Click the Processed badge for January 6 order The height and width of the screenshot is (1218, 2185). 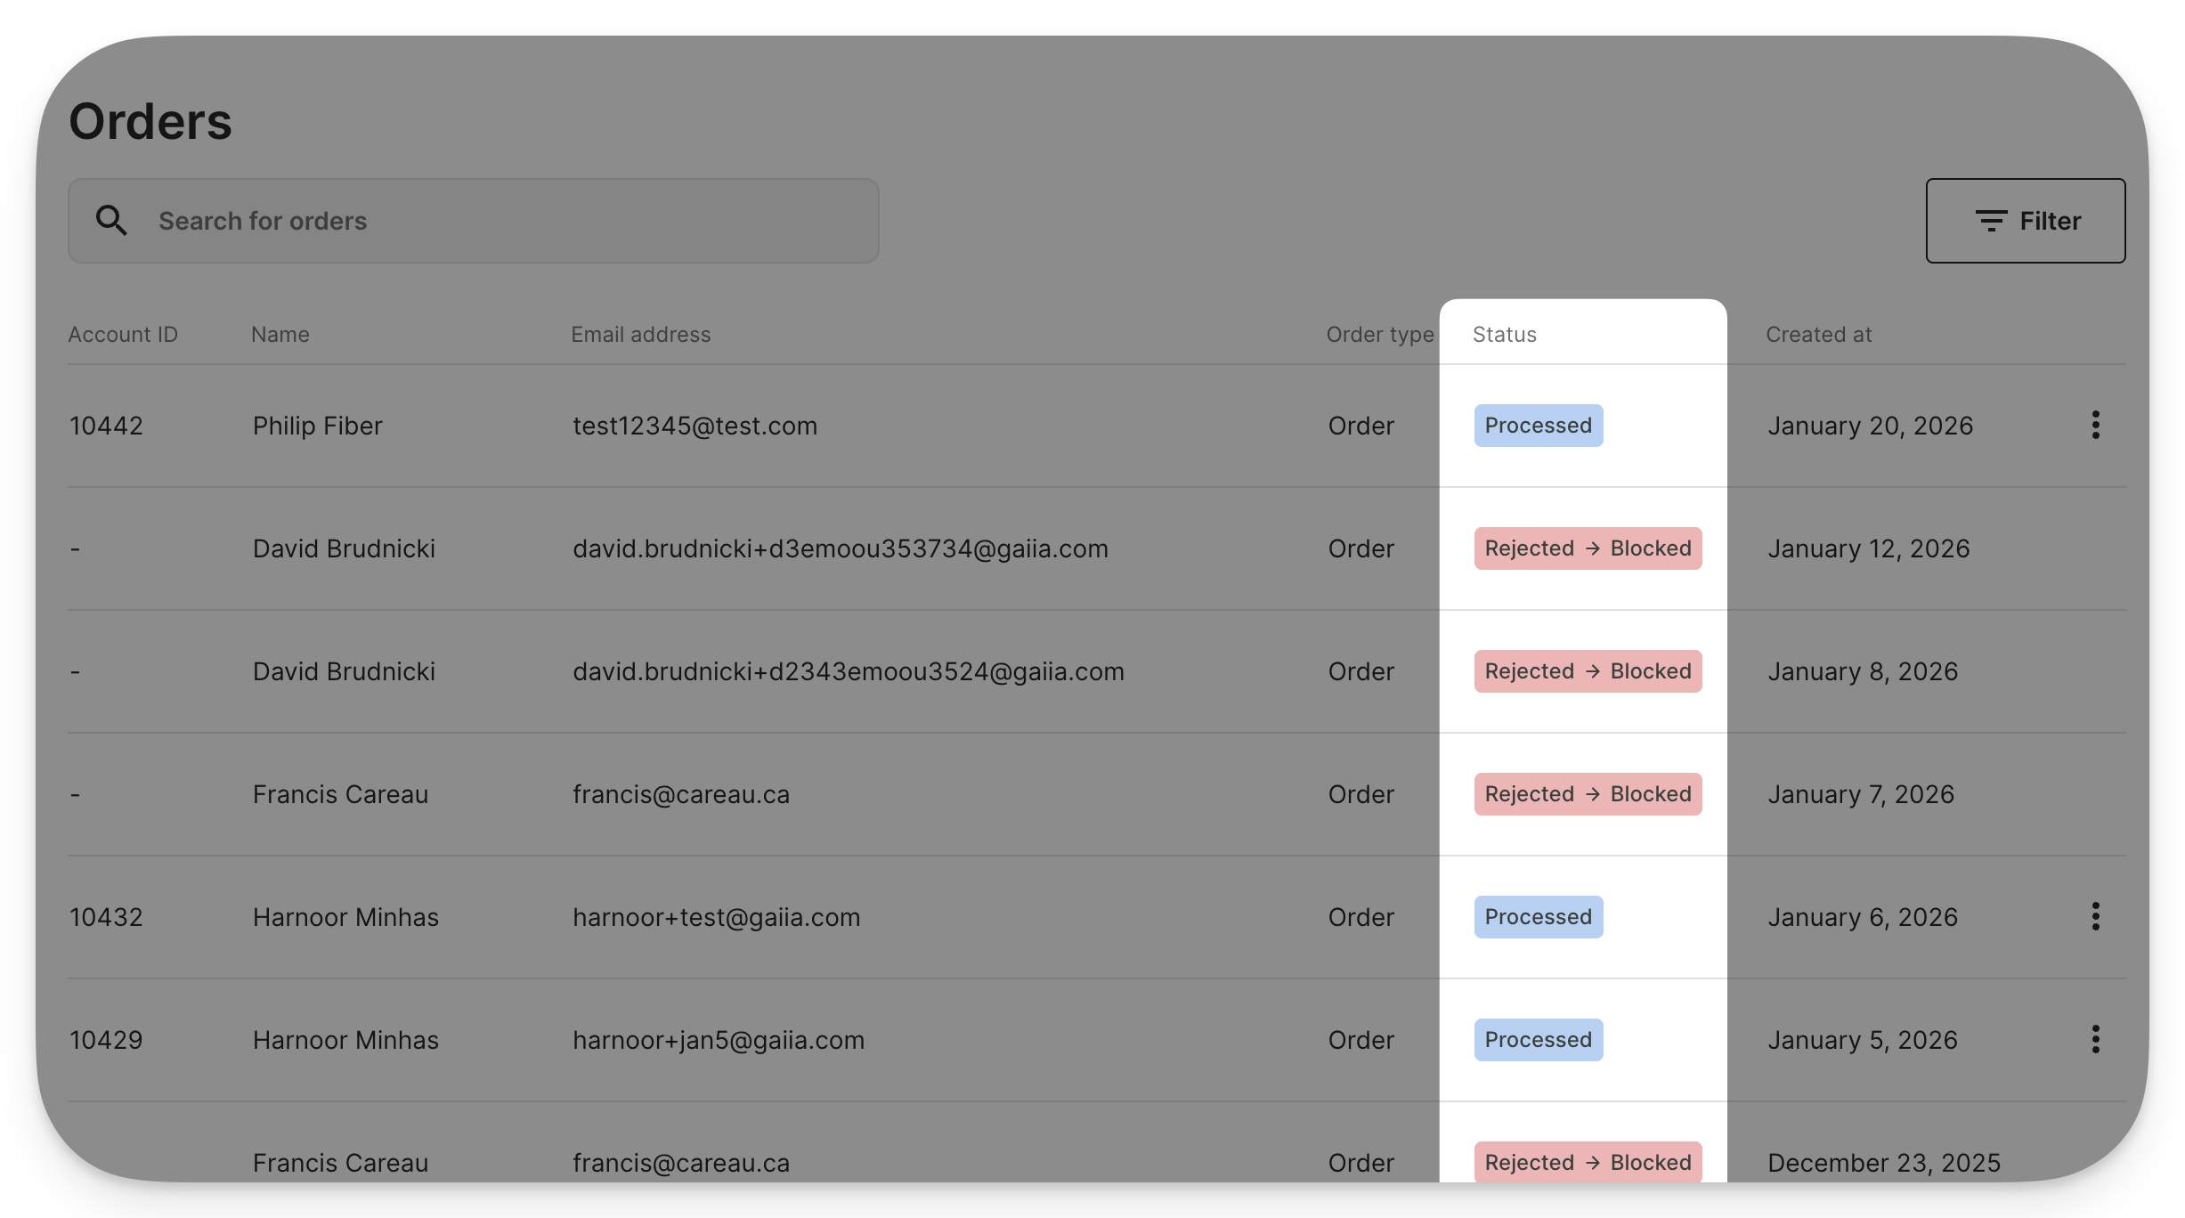coord(1538,917)
